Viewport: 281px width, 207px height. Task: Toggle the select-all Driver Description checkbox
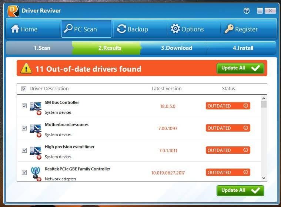[x=24, y=89]
